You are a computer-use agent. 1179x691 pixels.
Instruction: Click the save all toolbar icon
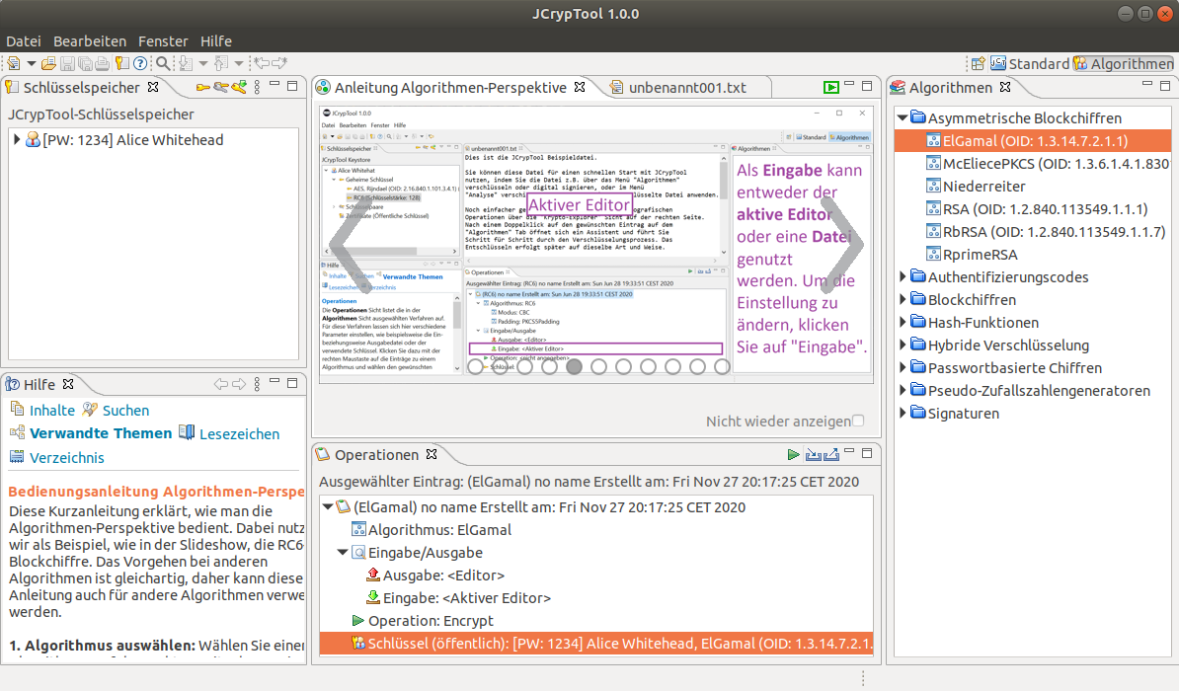(85, 64)
